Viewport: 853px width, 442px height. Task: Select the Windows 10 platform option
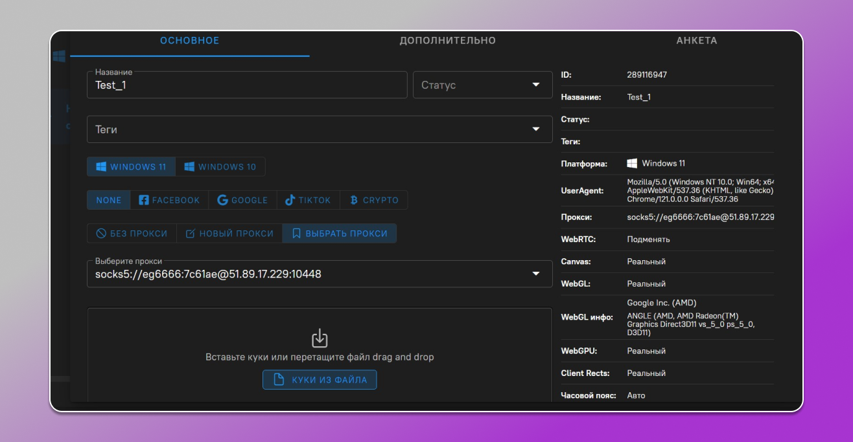point(220,167)
